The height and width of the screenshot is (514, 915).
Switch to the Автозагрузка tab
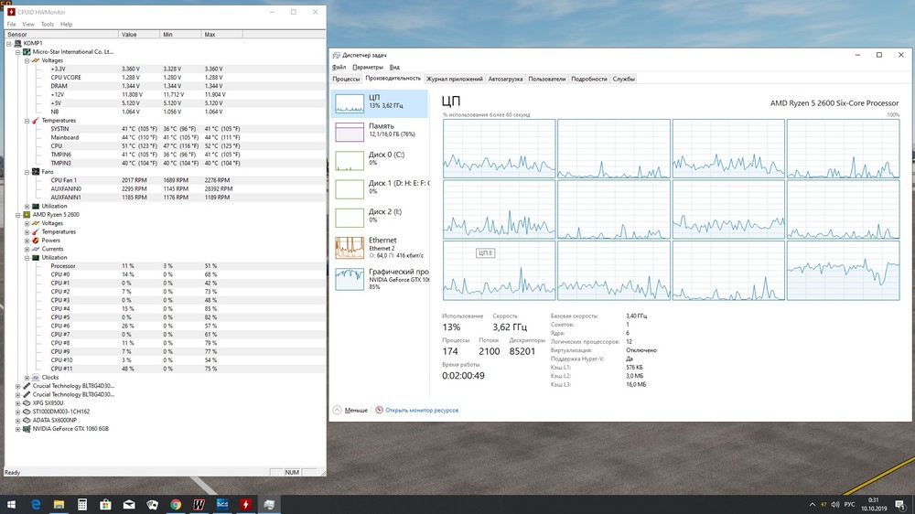505,79
